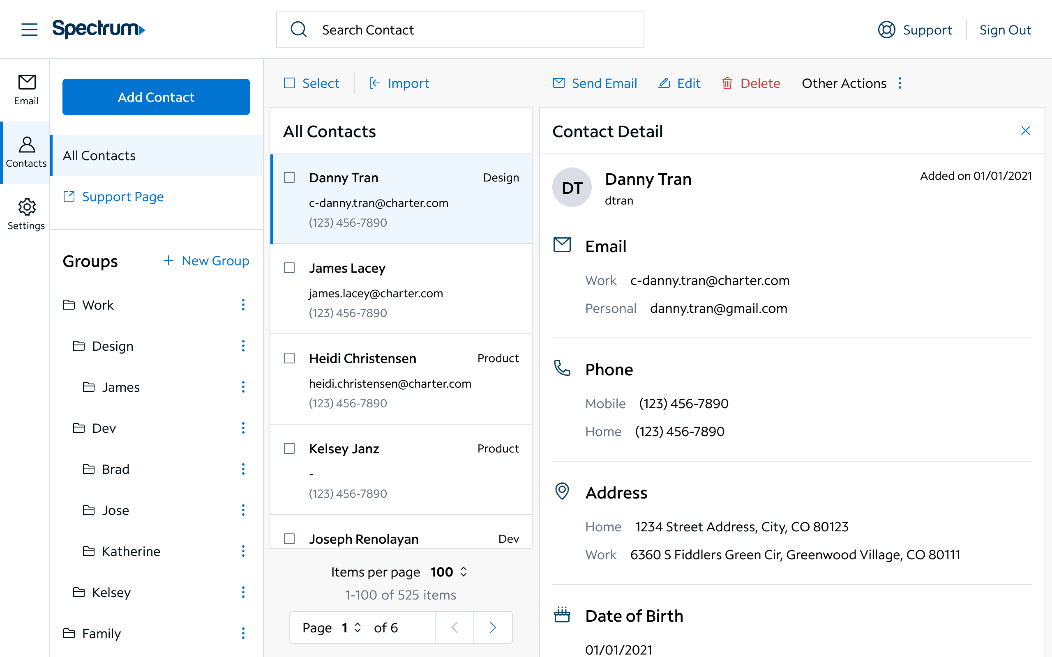1052x657 pixels.
Task: Open options menu for Kelsey group
Action: point(243,592)
